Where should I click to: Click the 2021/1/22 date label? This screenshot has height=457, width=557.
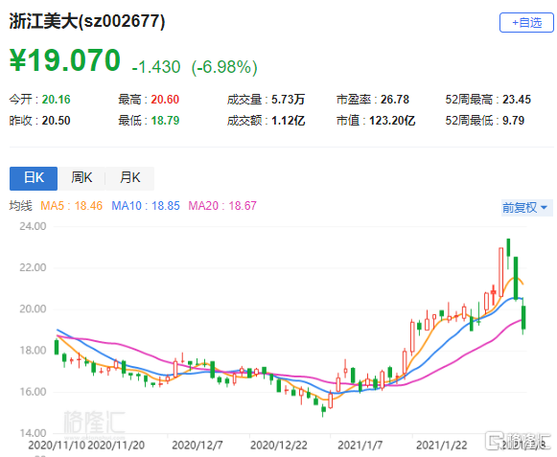pyautogui.click(x=442, y=446)
